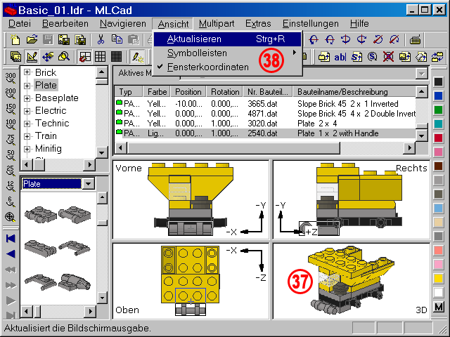Click the Copy icon in toolbar
Image resolution: width=450 pixels, height=337 pixels.
117,39
